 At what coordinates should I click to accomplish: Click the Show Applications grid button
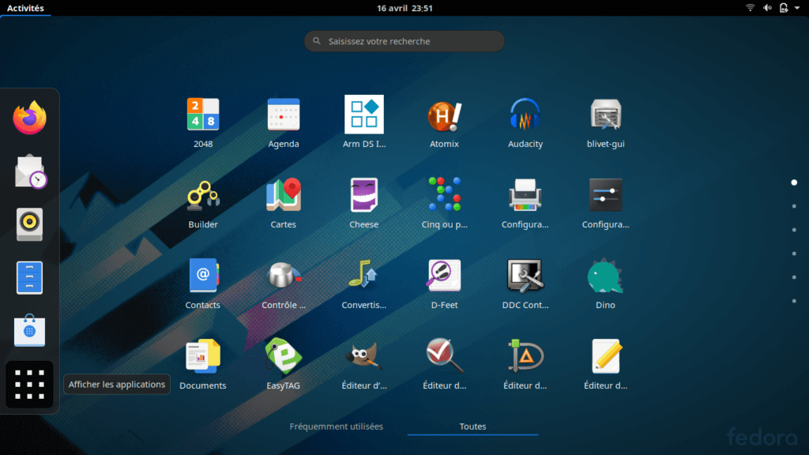(x=29, y=385)
